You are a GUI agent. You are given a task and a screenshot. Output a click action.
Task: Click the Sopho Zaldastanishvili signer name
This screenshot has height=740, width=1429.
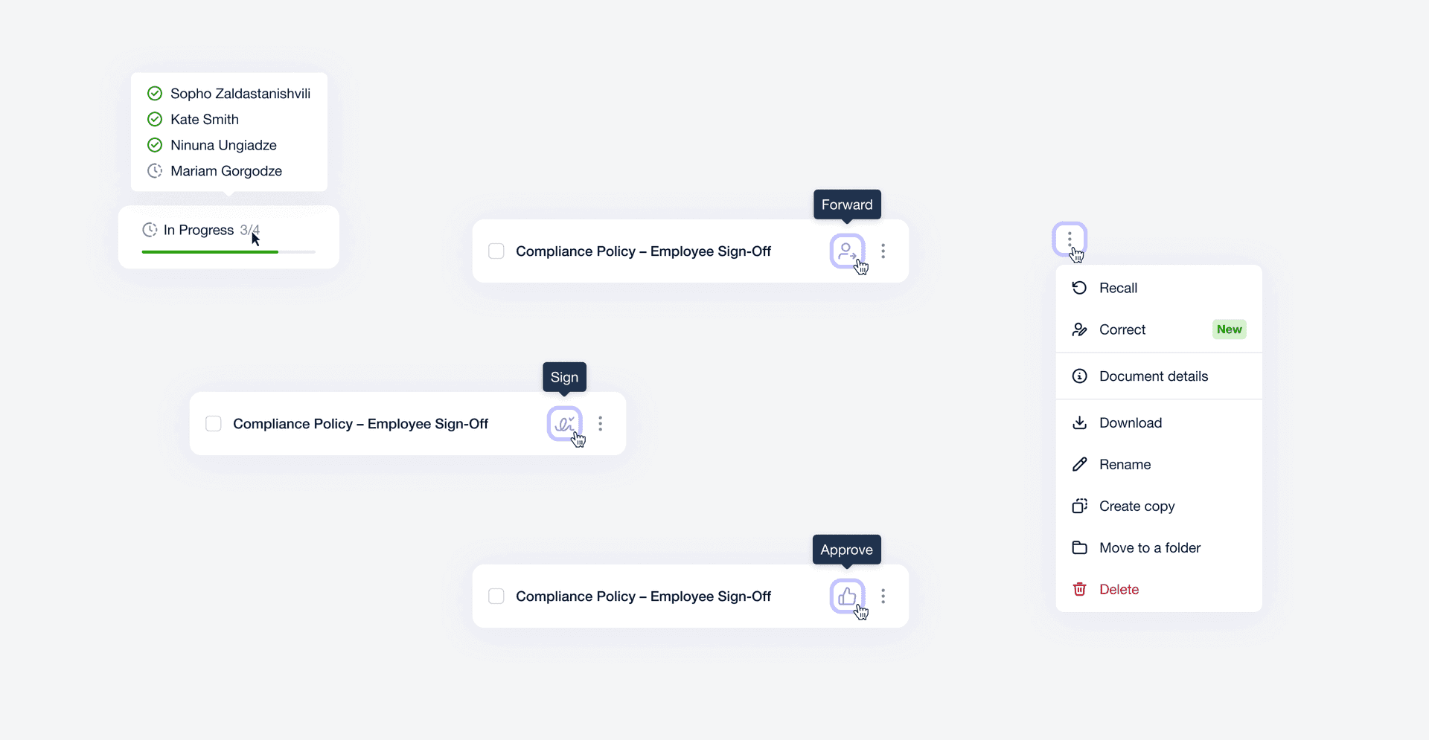coord(240,94)
